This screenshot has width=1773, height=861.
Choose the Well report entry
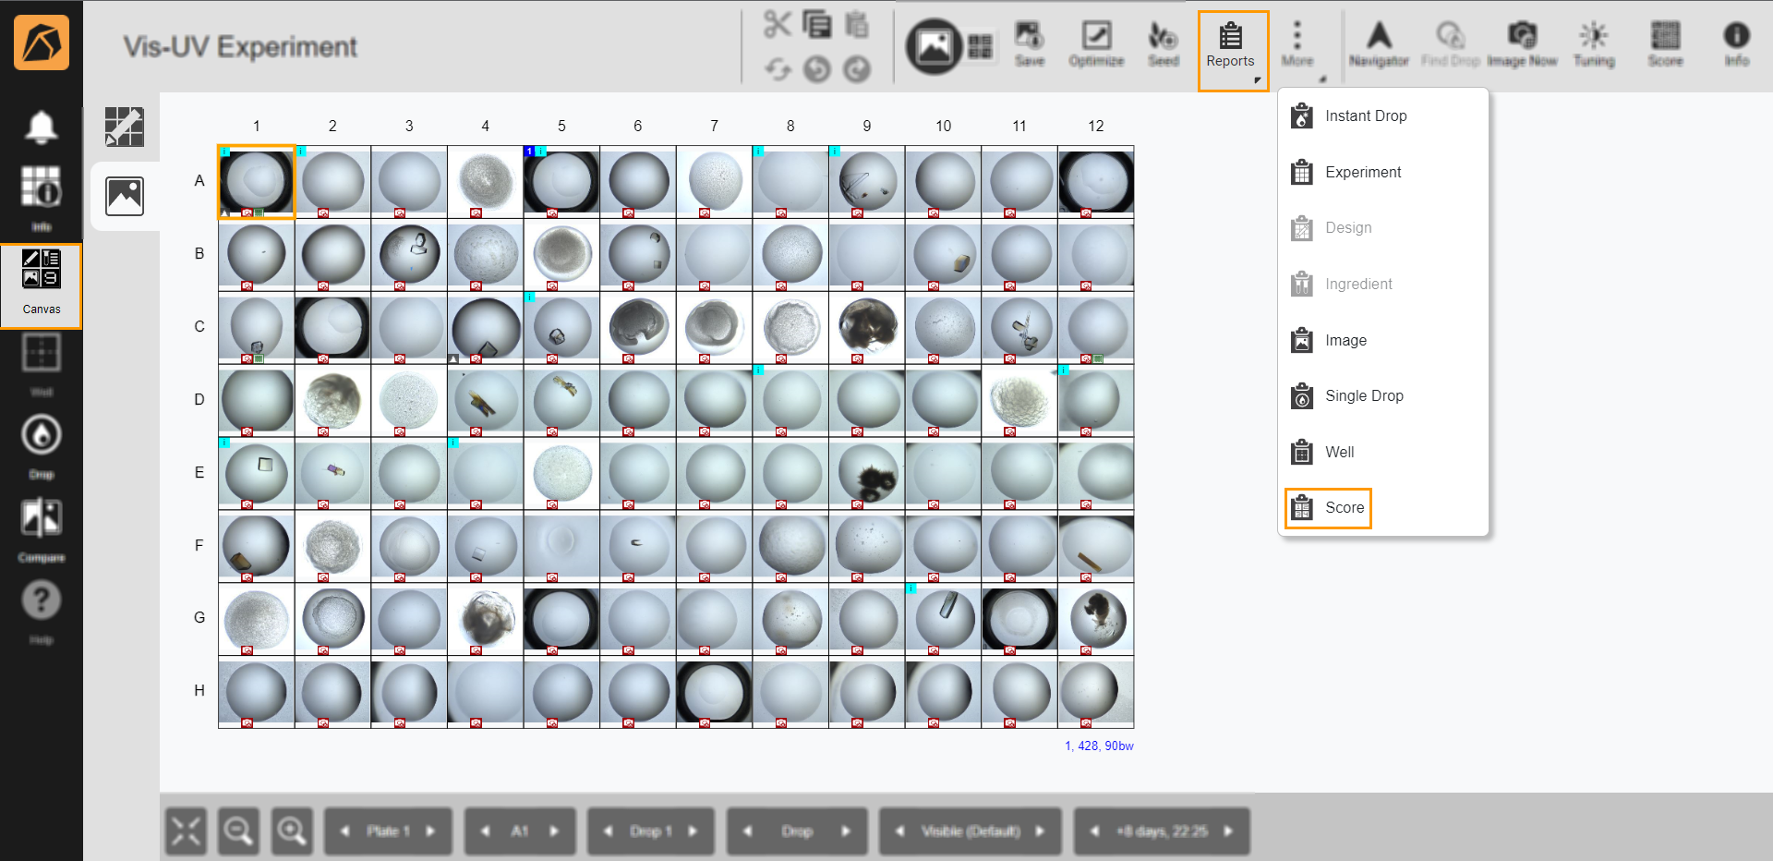point(1339,453)
